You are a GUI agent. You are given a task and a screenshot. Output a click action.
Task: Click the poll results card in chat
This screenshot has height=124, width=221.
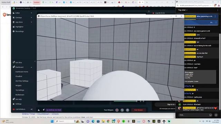pyautogui.click(x=200, y=77)
